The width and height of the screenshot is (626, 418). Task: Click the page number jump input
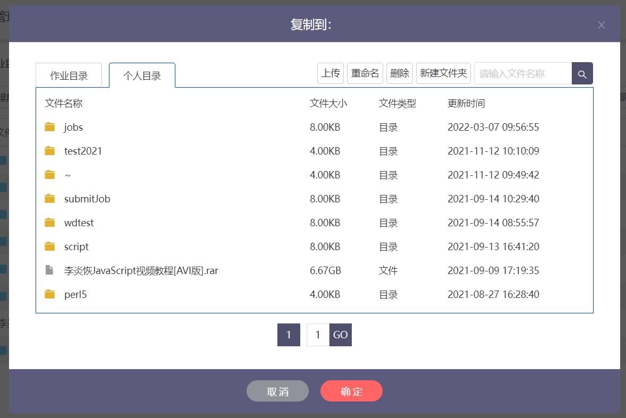tap(318, 335)
